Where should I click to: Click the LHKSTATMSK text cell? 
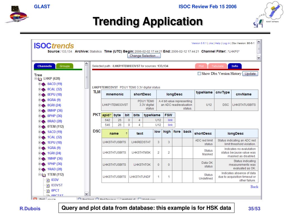(141, 153)
